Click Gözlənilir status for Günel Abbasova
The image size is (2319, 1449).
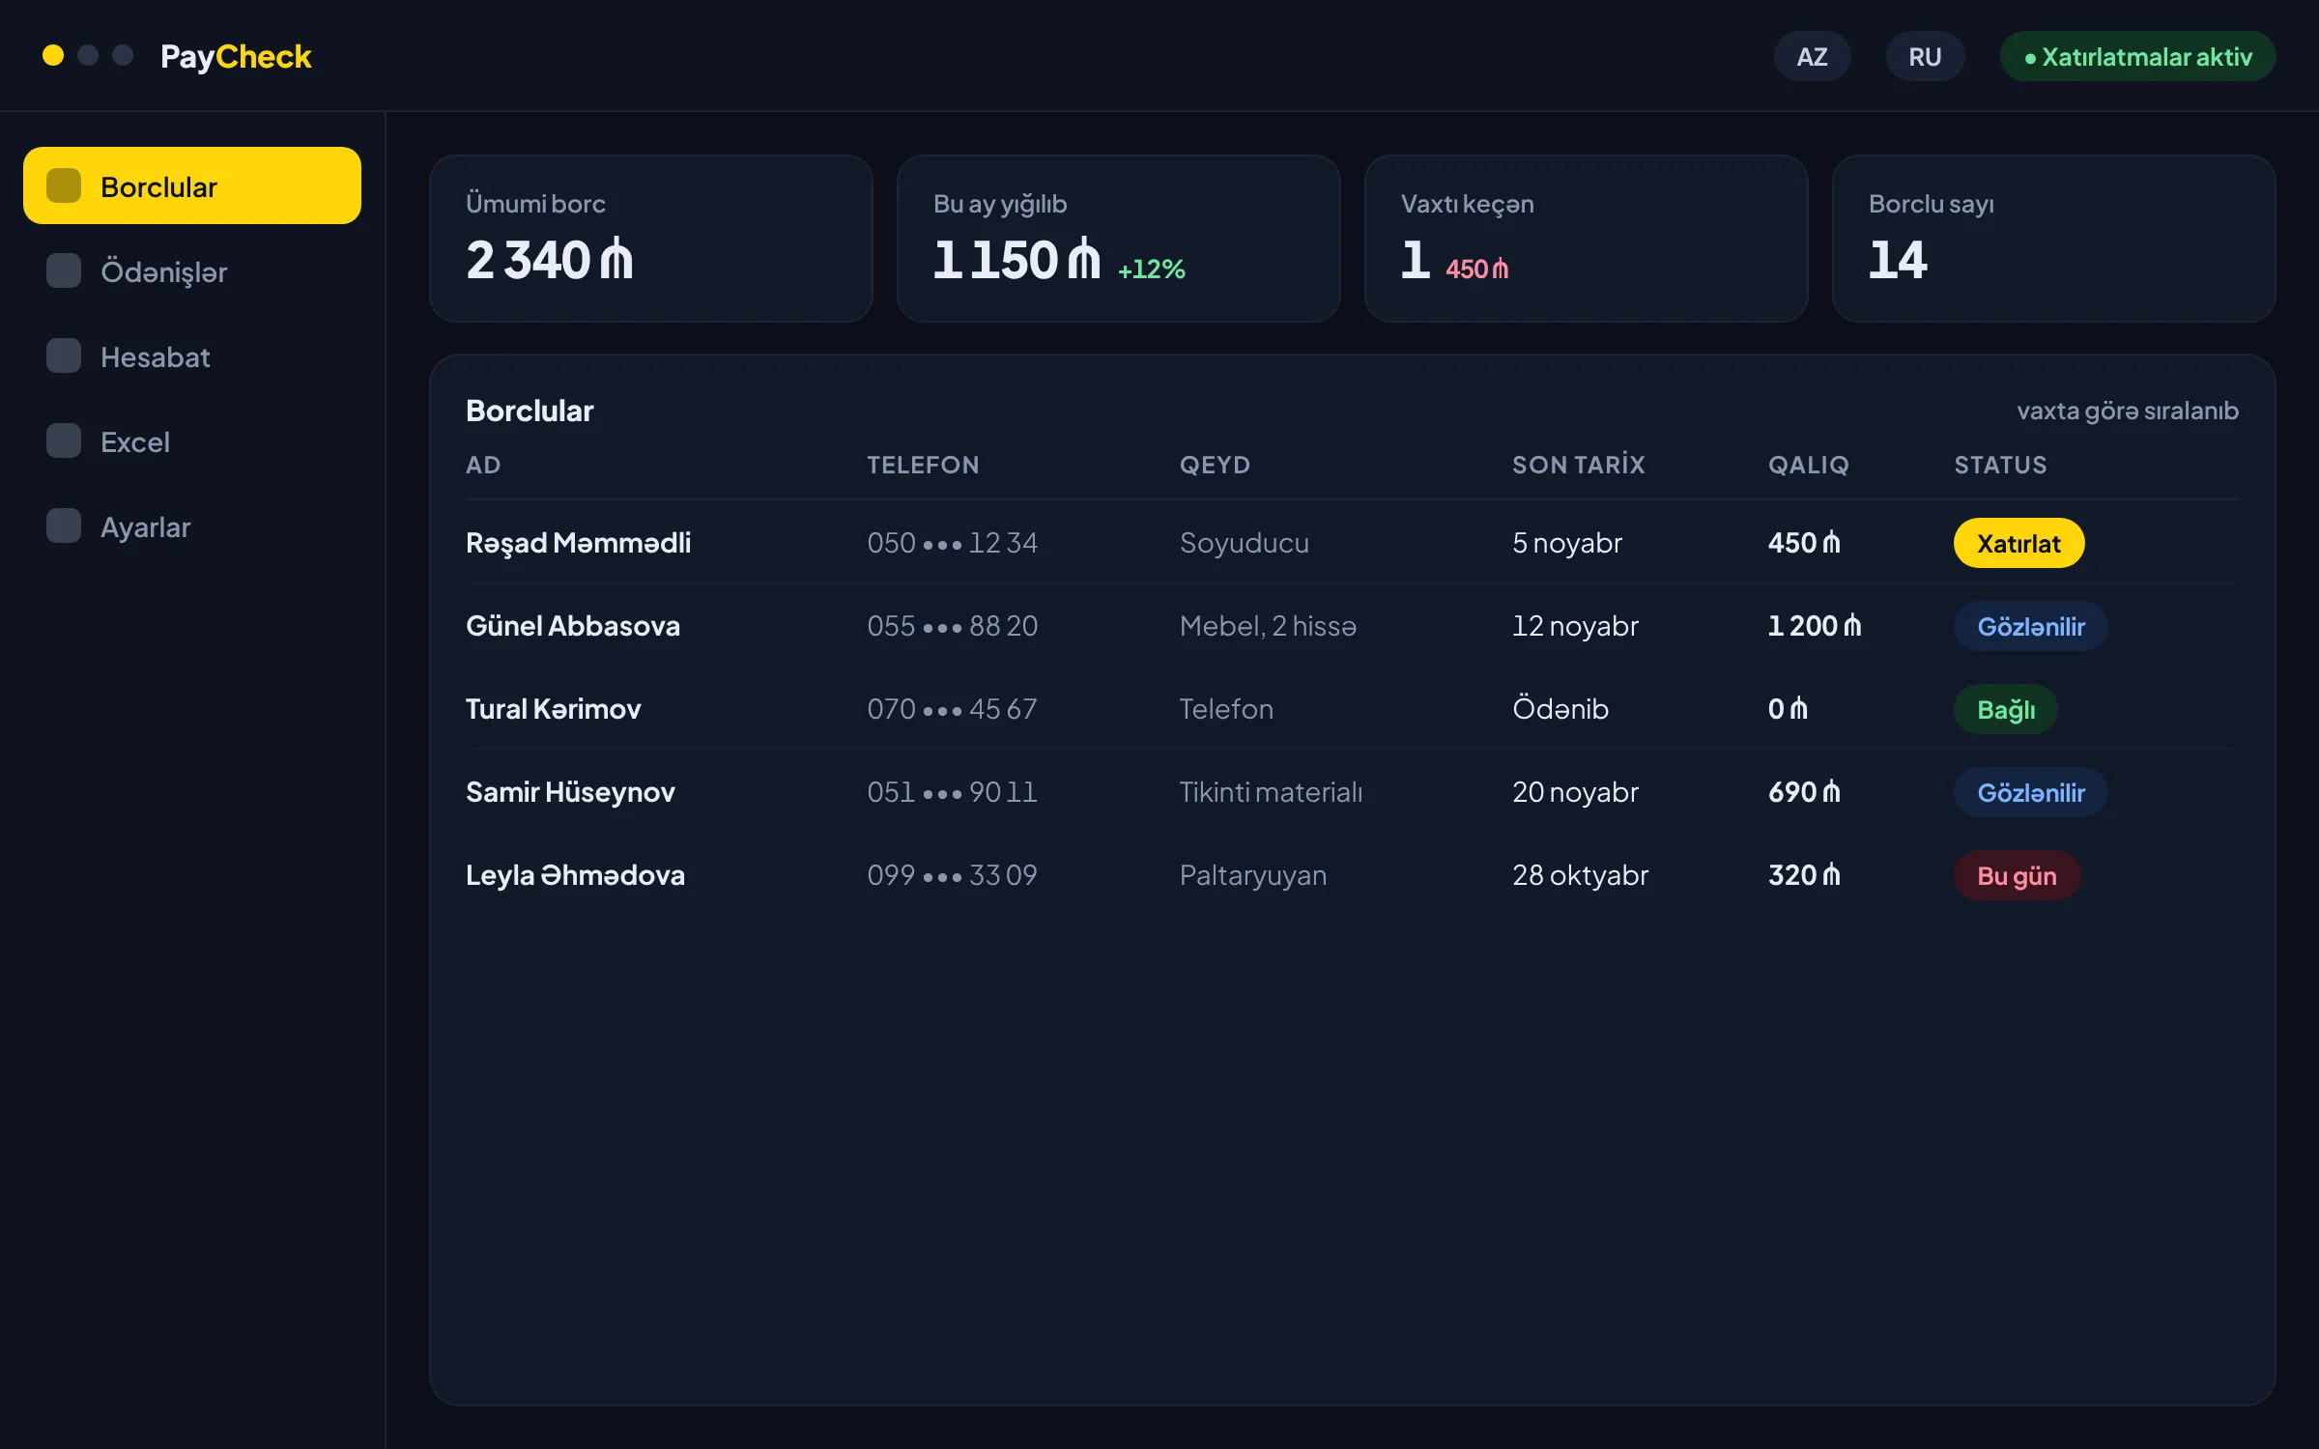2030,626
